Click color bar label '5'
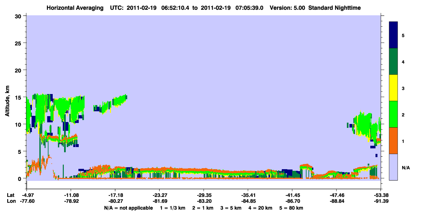Image resolution: width=423 pixels, height=217 pixels. (x=403, y=35)
